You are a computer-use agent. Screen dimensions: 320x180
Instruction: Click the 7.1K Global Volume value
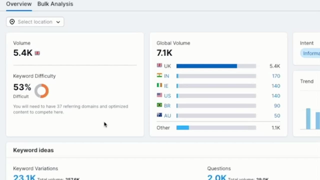click(x=164, y=53)
